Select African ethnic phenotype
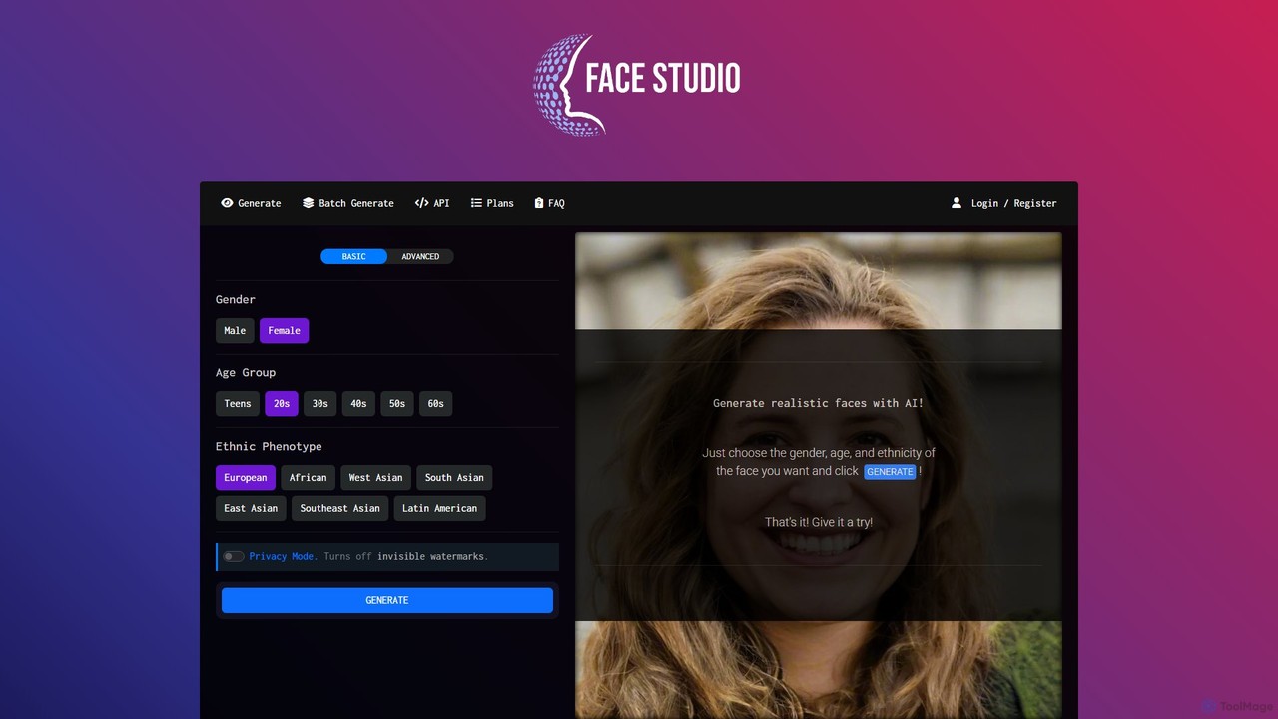The height and width of the screenshot is (719, 1278). pyautogui.click(x=308, y=477)
